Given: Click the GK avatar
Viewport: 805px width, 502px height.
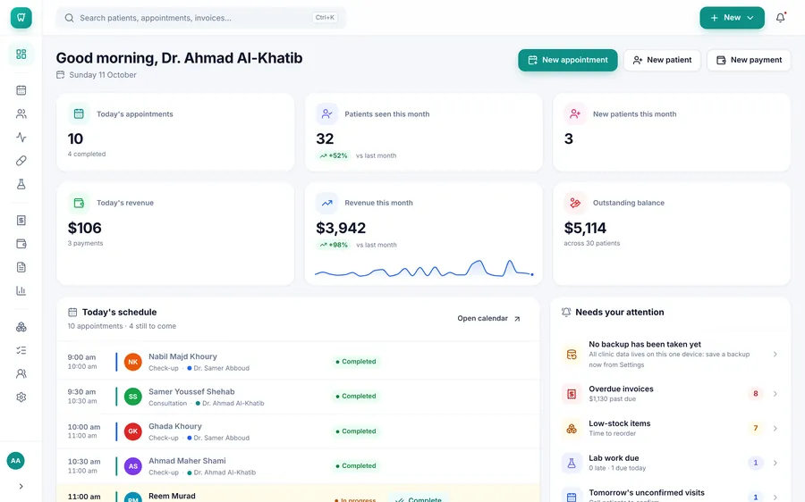Looking at the screenshot, I should click(x=133, y=431).
